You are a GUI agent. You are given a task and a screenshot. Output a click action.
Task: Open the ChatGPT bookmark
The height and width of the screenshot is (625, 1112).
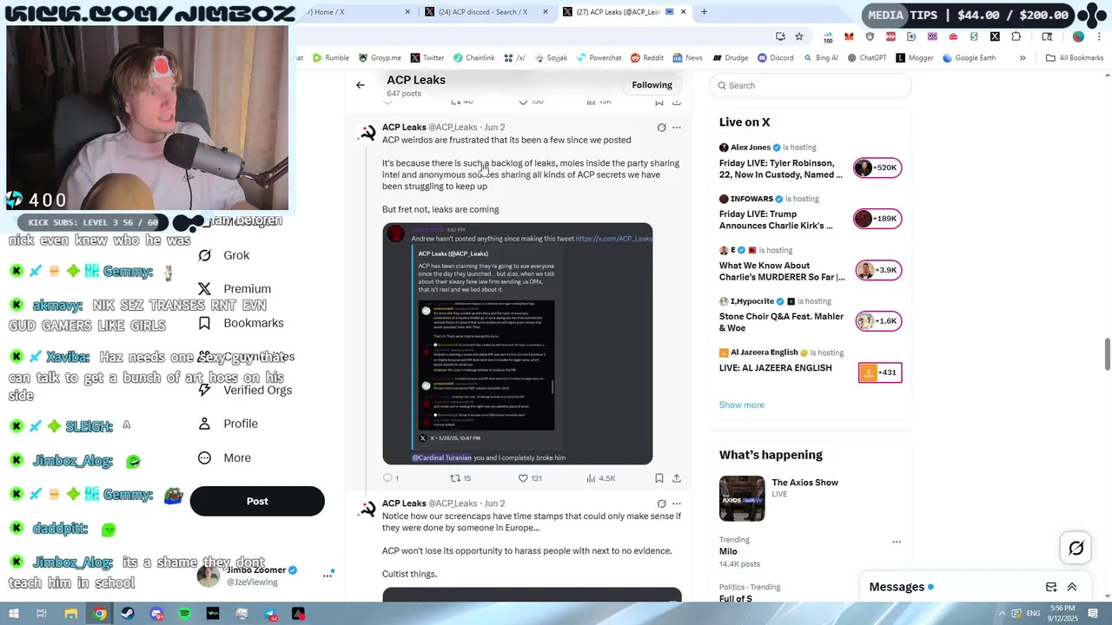pyautogui.click(x=866, y=58)
